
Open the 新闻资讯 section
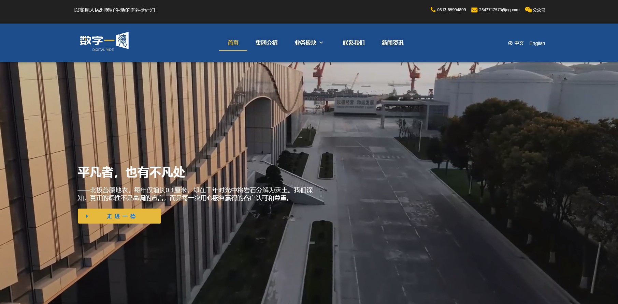(x=392, y=43)
